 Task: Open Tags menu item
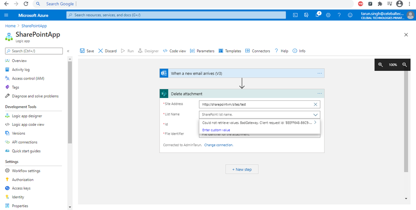point(15,87)
